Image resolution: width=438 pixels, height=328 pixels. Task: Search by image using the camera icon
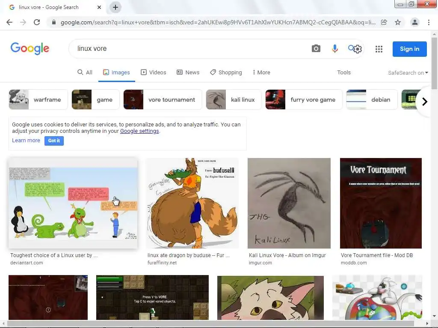316,49
